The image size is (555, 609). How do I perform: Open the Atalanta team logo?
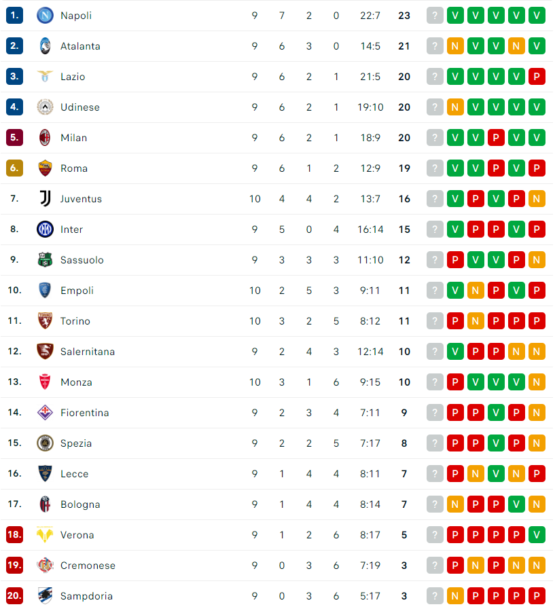coord(45,46)
